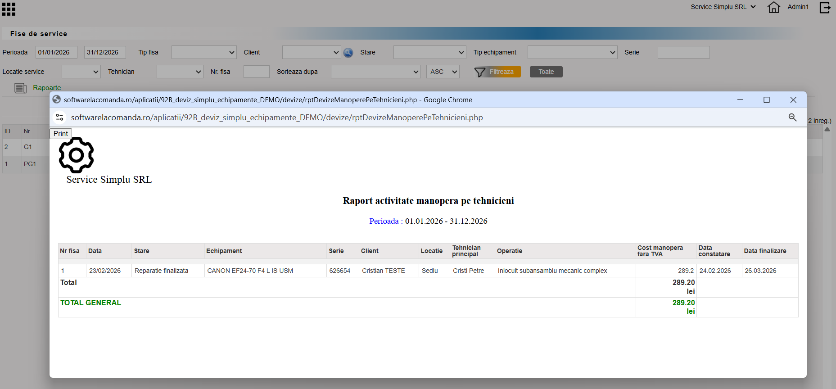836x389 pixels.
Task: Click the Serie input field
Action: (683, 52)
